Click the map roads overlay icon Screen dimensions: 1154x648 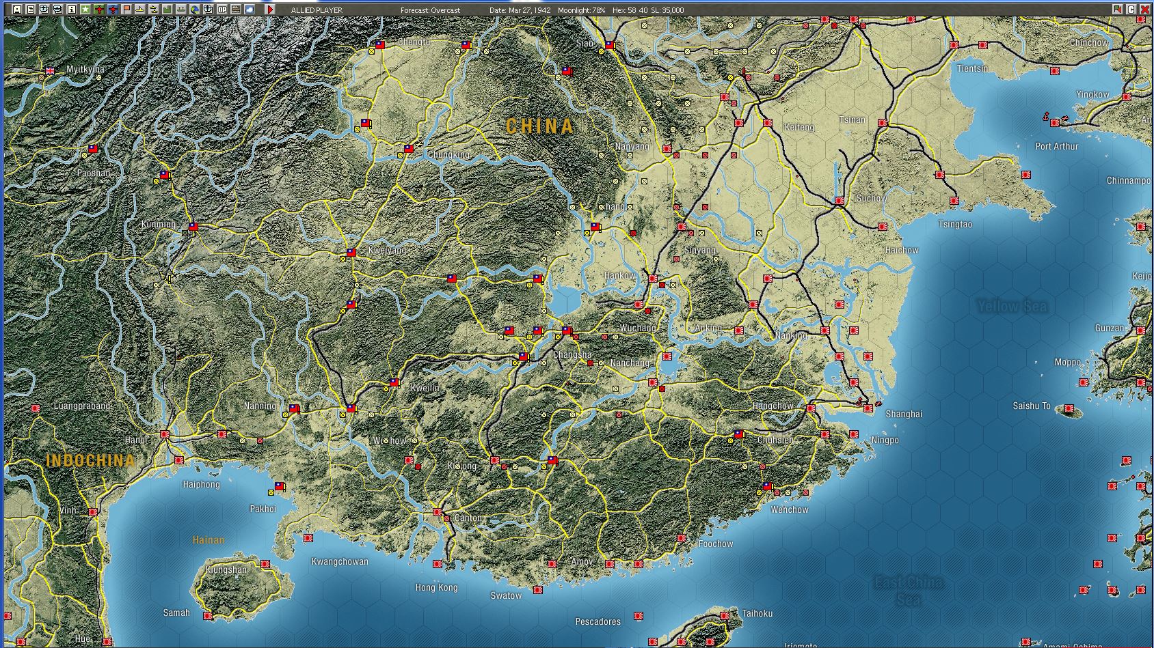236,10
